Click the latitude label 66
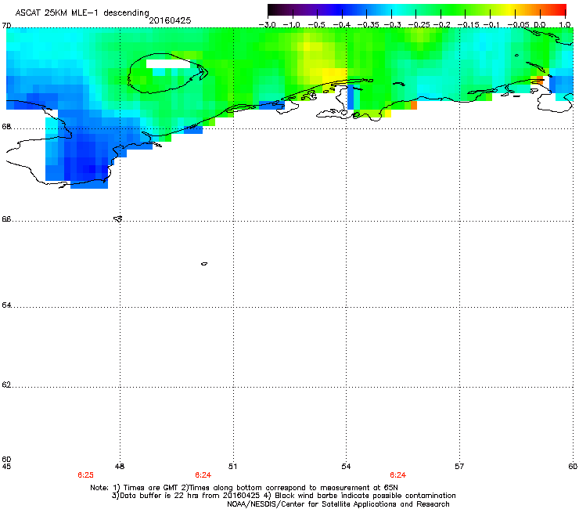The image size is (579, 509). tap(6, 218)
